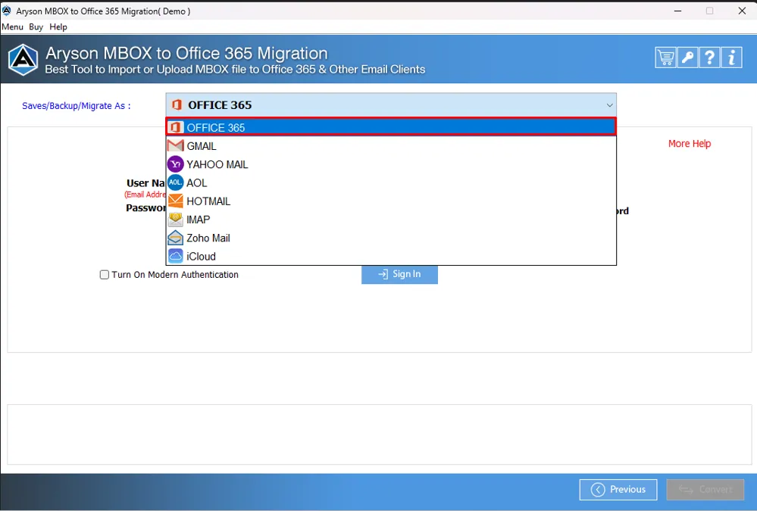
Task: Click the question mark help icon
Action: pyautogui.click(x=709, y=58)
